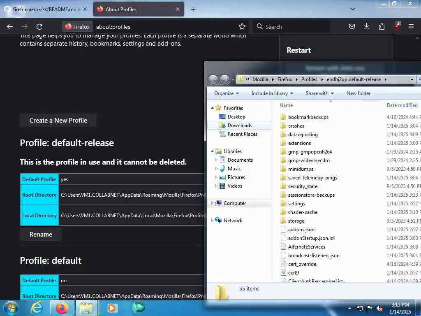Go forward in Explorer window
This screenshot has width=421, height=316.
(224, 79)
